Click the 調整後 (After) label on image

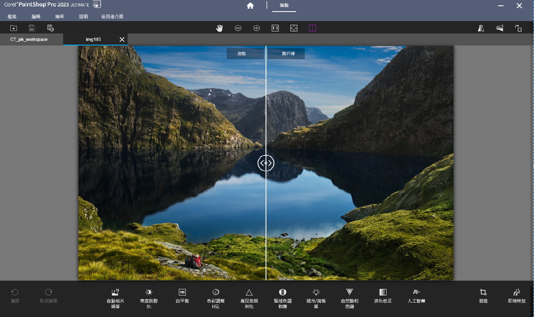[x=286, y=54]
